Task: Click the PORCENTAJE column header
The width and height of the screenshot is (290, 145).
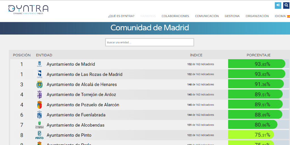Action: 259,55
